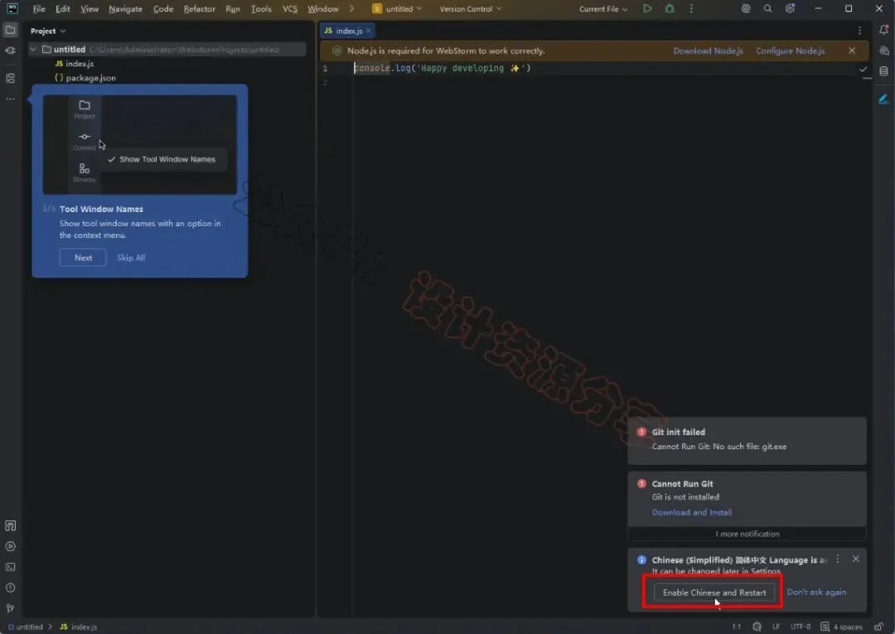
Task: Open the Tools menu
Action: pos(261,8)
